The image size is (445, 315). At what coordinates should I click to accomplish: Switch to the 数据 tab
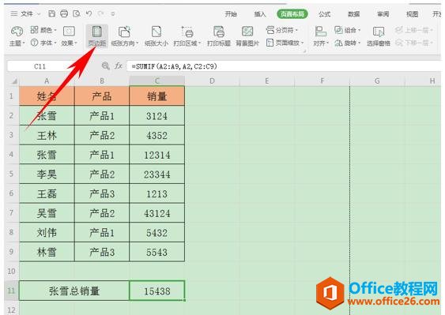pos(354,14)
